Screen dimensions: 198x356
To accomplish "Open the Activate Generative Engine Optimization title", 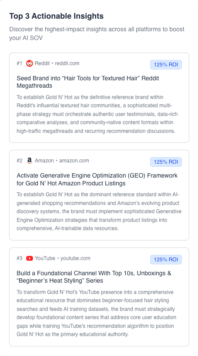I will point(97,179).
